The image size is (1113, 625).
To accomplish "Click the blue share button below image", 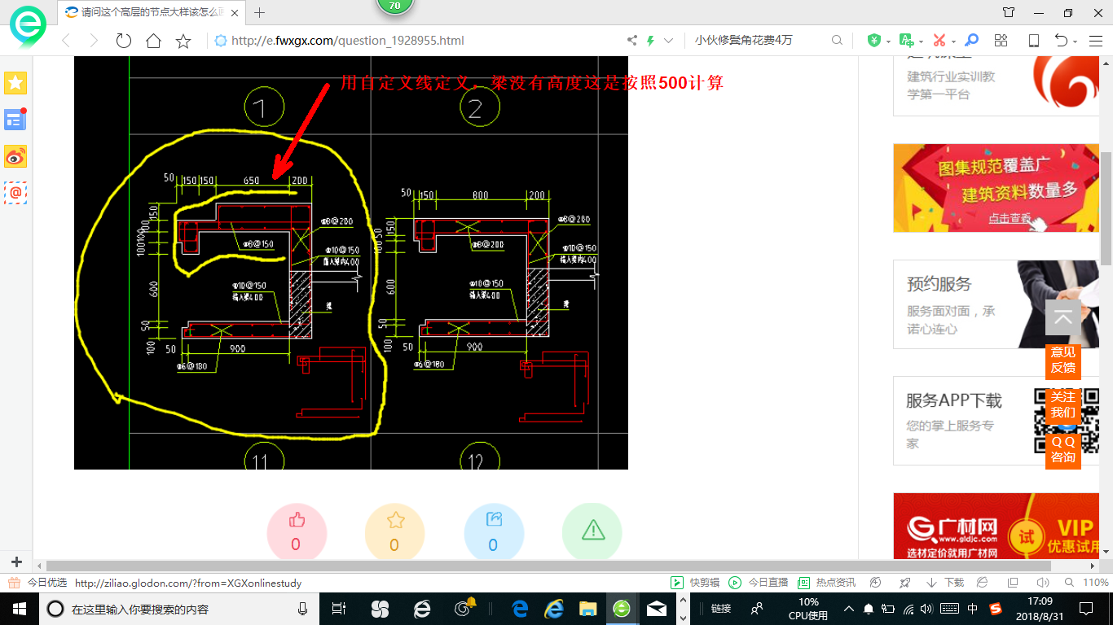I will coord(494,534).
